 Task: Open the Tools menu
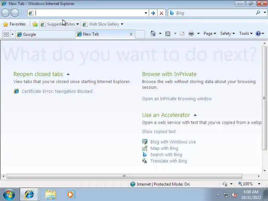(246, 33)
